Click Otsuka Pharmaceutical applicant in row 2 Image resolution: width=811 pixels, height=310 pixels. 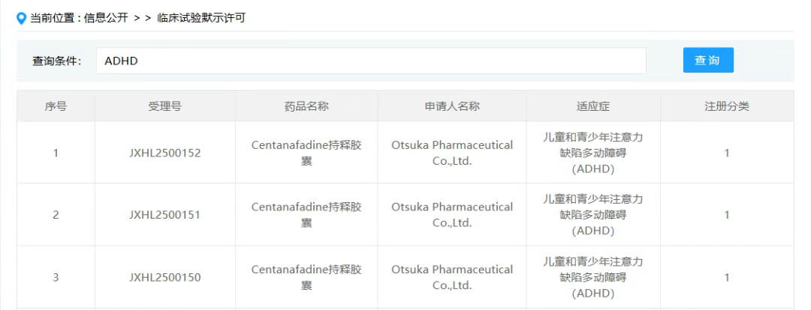(x=452, y=215)
